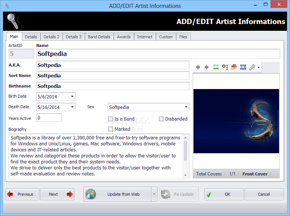The width and height of the screenshot is (290, 216).
Task: Click the Update from Web button
Action: click(x=118, y=194)
